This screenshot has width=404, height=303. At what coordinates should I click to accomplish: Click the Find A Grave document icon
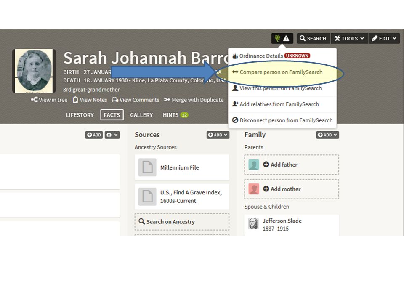tap(147, 197)
